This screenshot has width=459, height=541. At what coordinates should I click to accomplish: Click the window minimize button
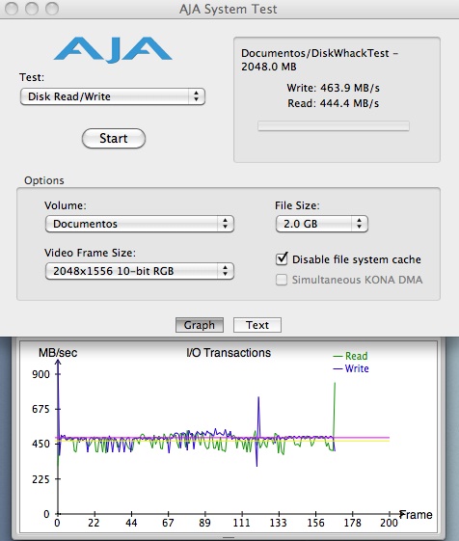click(x=32, y=9)
